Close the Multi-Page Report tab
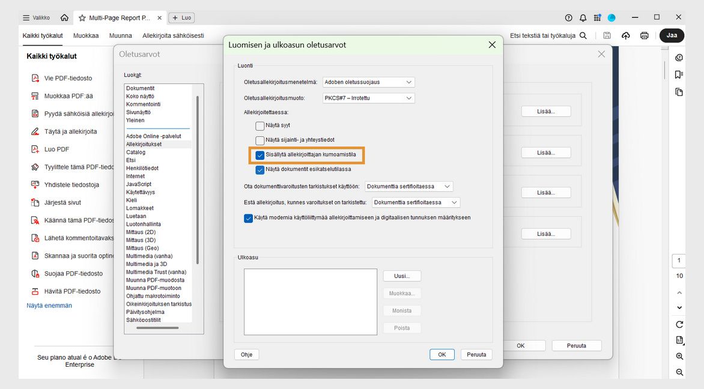This screenshot has width=704, height=389. (159, 18)
